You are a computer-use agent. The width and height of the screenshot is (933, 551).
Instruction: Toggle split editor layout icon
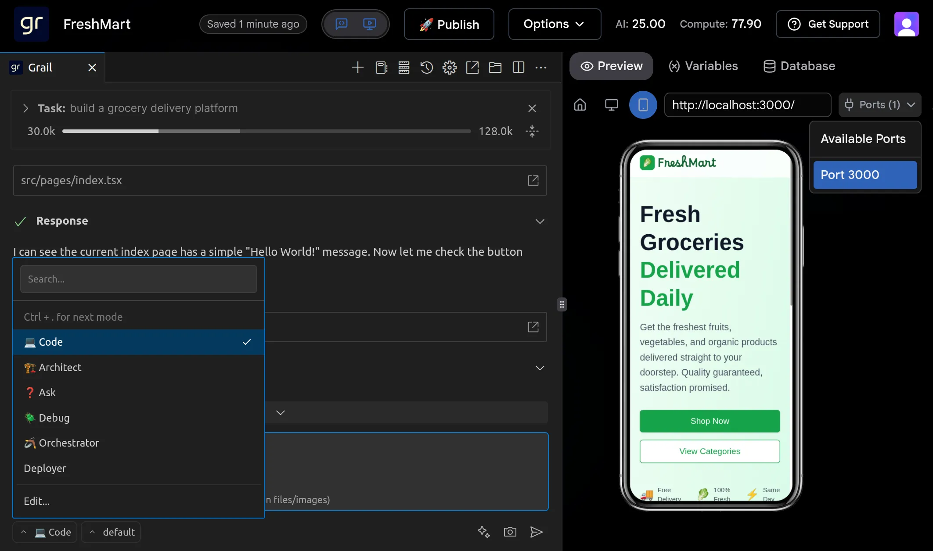519,68
